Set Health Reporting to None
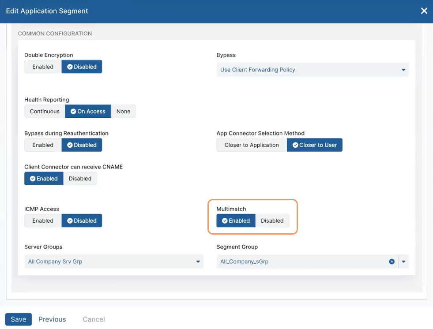The height and width of the screenshot is (329, 433). pos(123,112)
